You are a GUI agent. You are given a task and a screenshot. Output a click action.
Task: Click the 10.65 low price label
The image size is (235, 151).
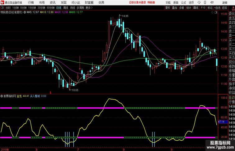click(75, 90)
